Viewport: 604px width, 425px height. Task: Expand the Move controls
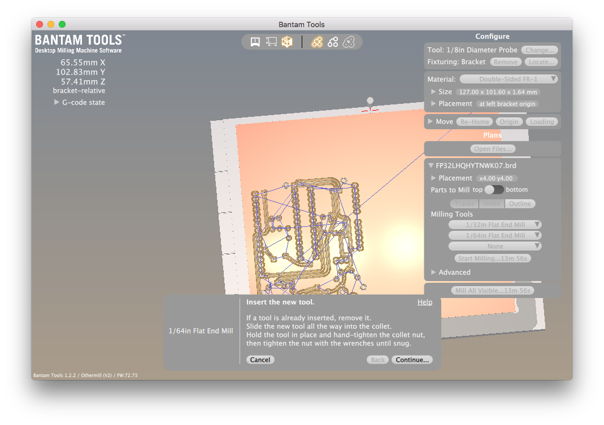click(431, 122)
